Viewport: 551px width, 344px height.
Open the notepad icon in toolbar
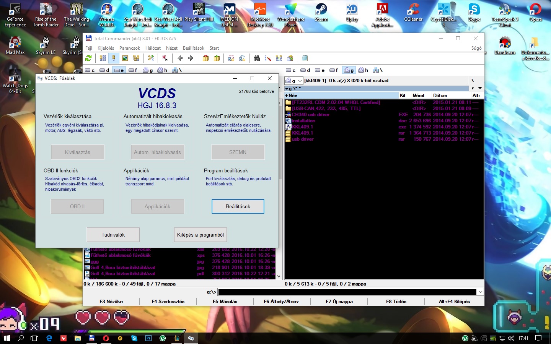point(305,58)
